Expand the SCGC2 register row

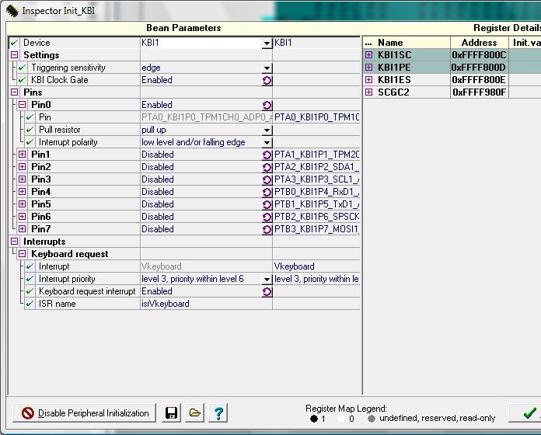tap(369, 92)
